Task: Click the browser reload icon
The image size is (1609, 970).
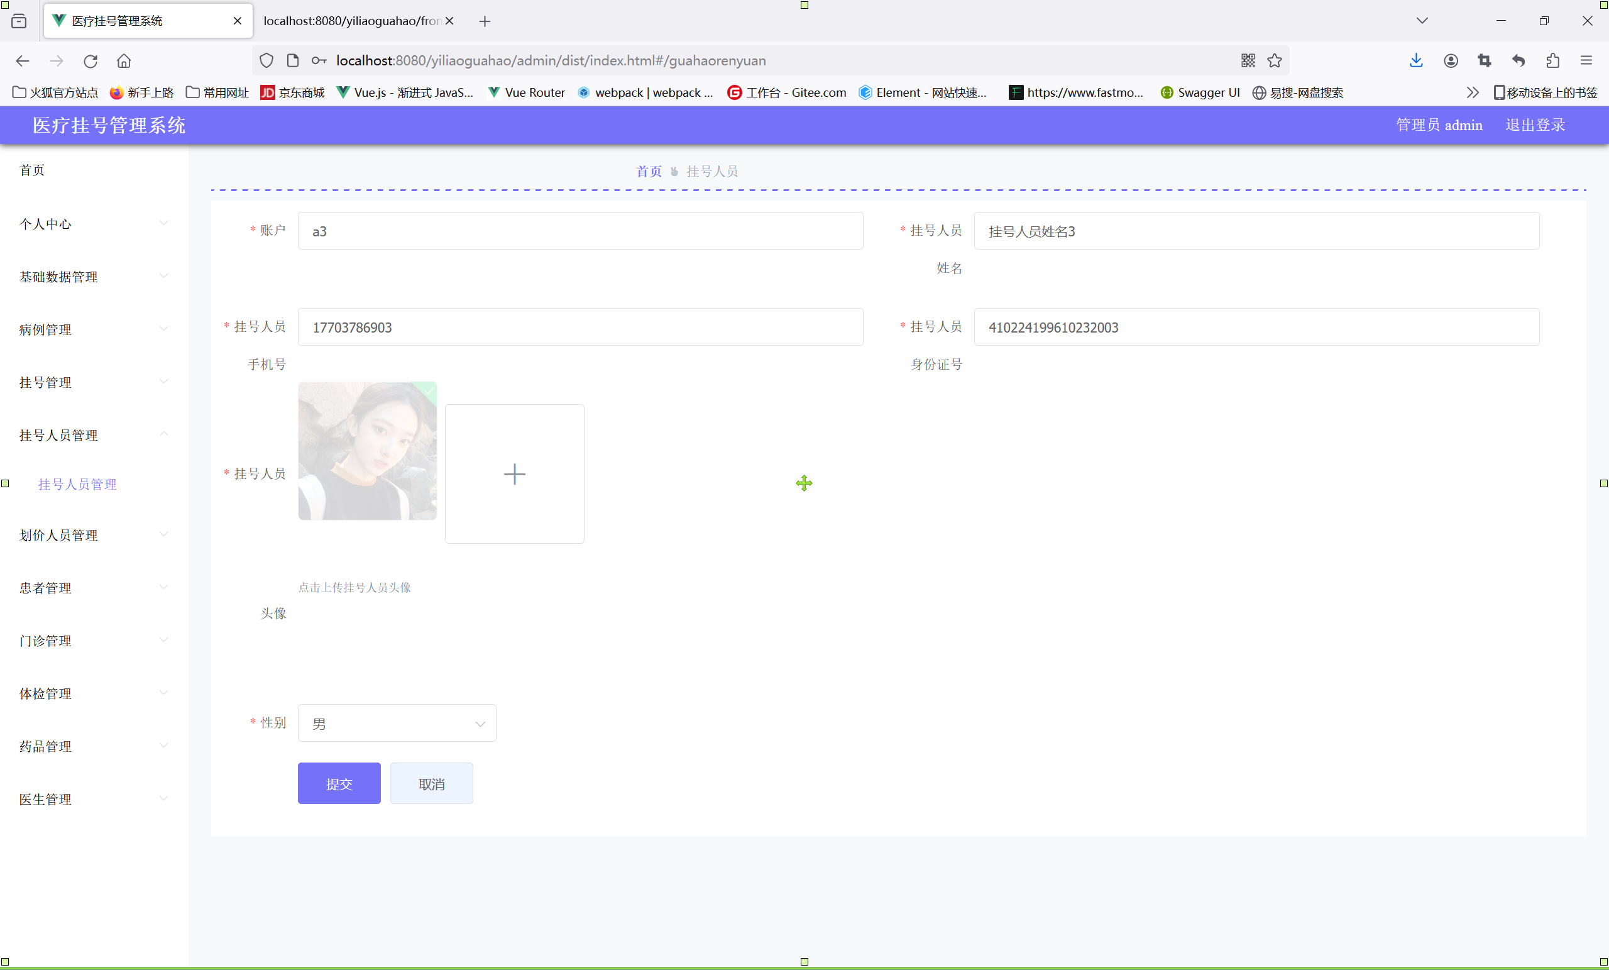Action: click(90, 61)
